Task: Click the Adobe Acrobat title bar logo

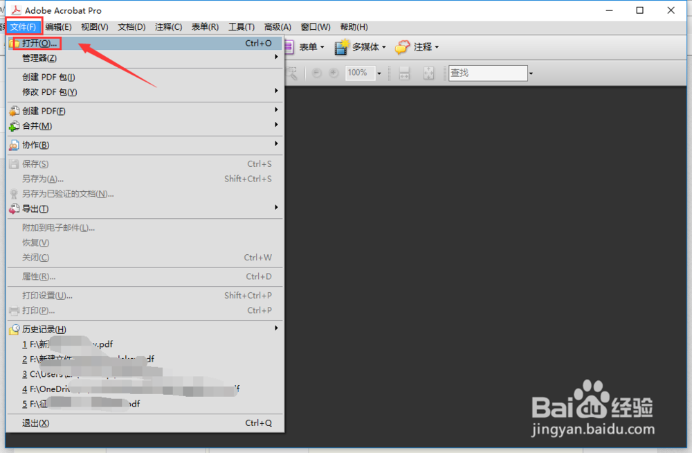Action: (x=16, y=10)
